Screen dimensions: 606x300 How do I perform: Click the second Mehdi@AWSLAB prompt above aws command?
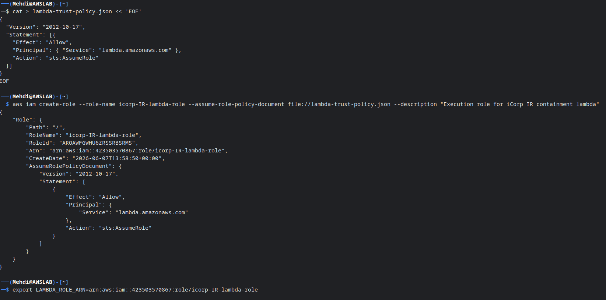32,96
